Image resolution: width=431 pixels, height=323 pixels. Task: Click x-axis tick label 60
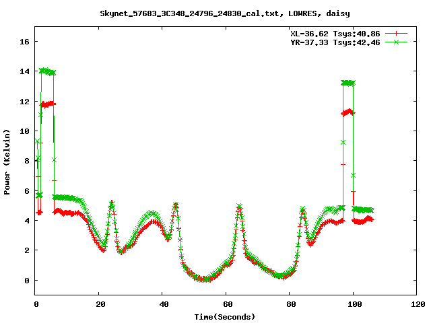coord(228,304)
